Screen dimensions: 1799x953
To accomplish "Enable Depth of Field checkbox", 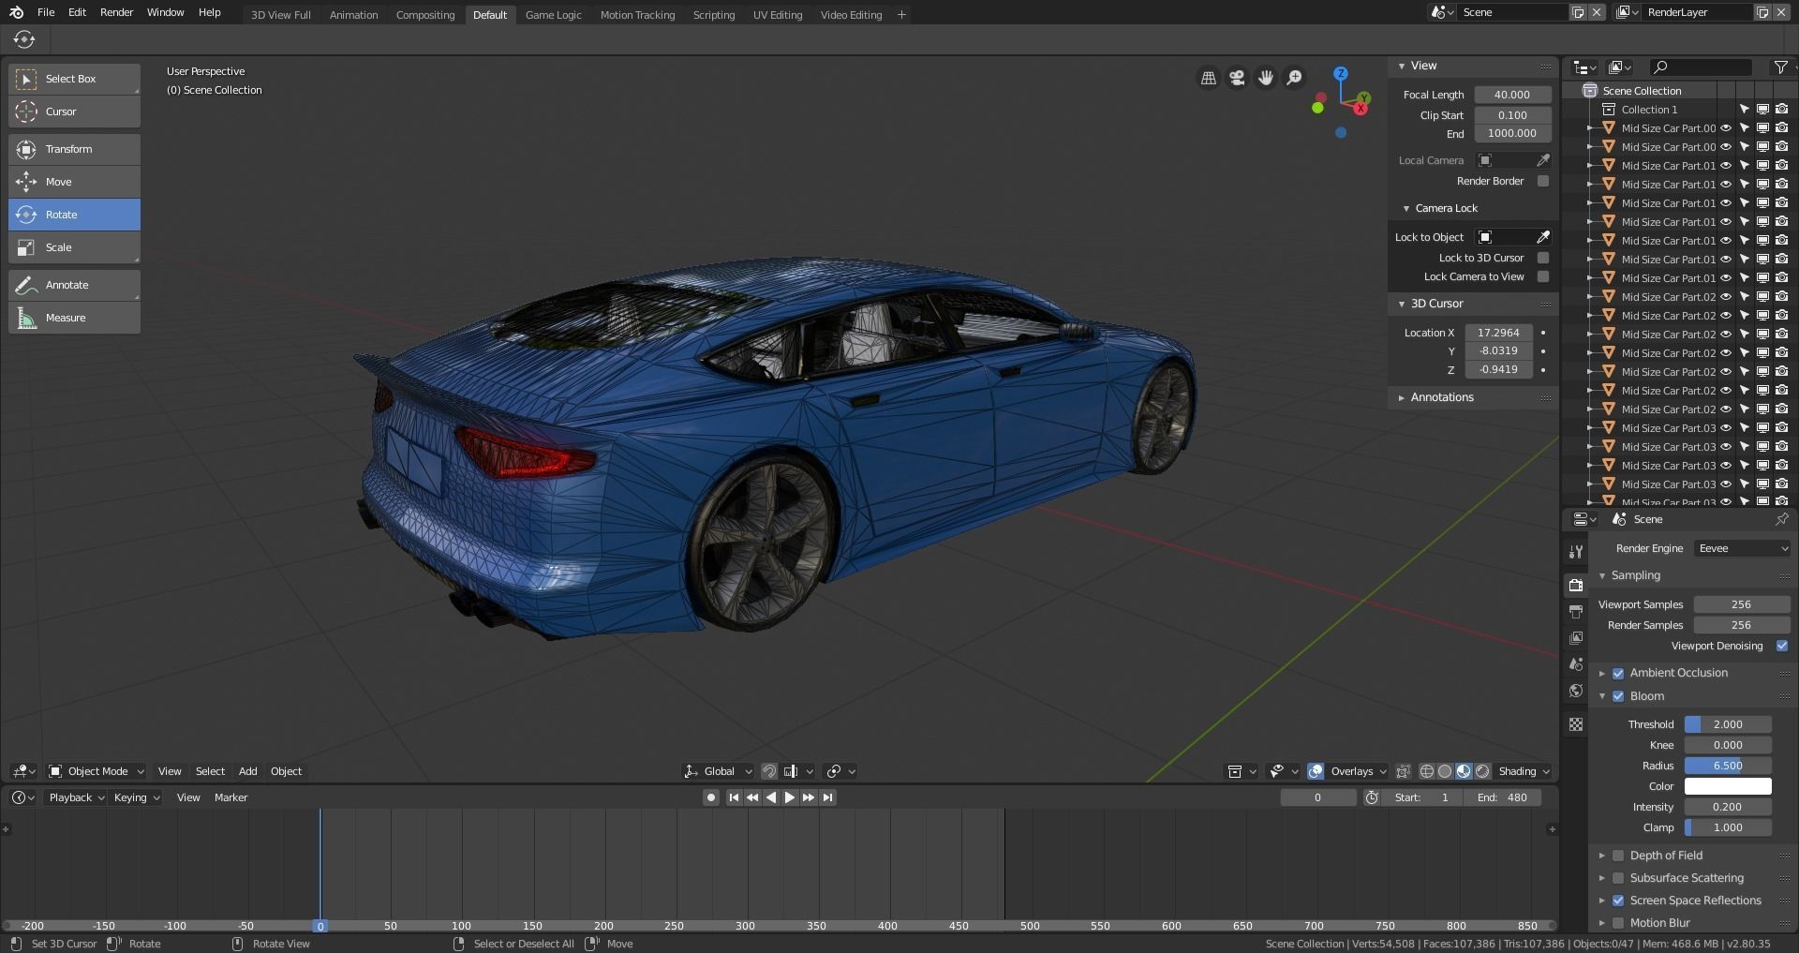I will 1618,856.
